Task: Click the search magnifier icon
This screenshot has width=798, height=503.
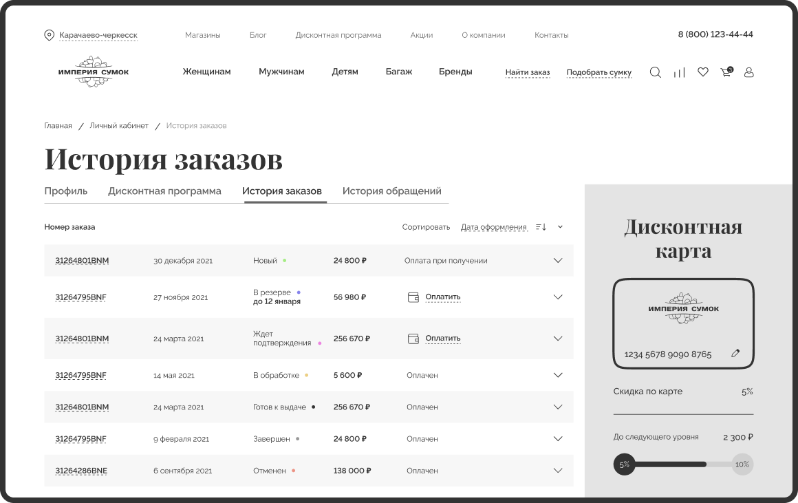Action: tap(655, 72)
